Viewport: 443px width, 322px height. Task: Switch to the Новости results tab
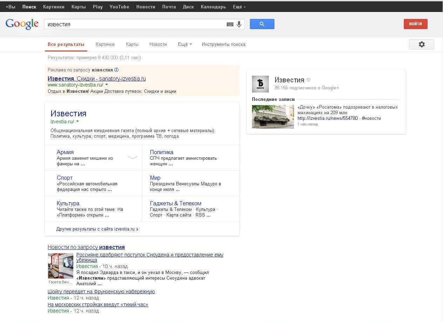click(x=158, y=44)
